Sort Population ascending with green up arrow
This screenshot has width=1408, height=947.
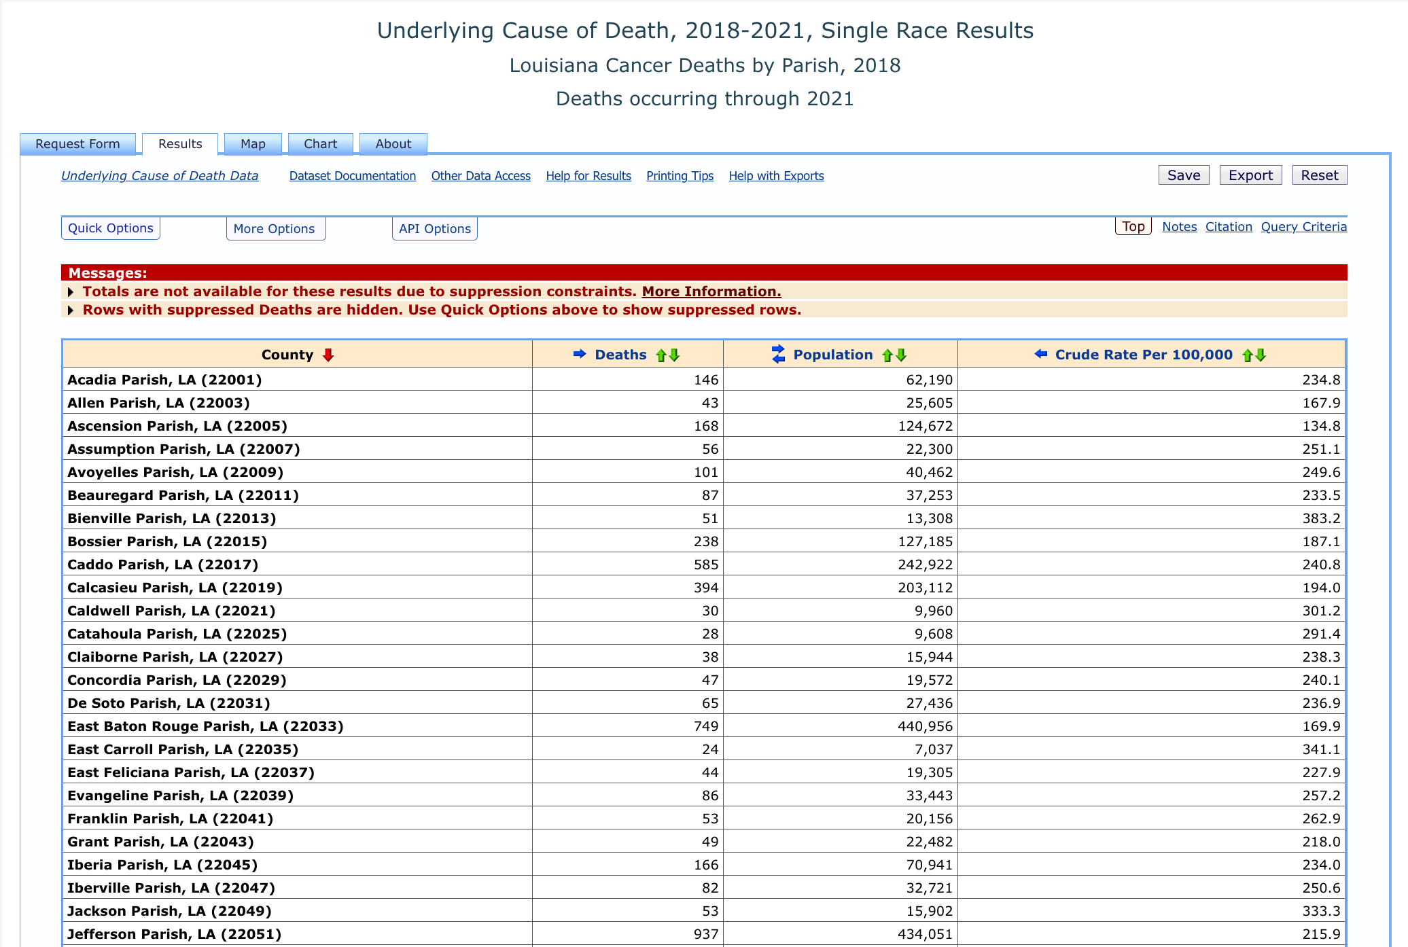click(887, 355)
